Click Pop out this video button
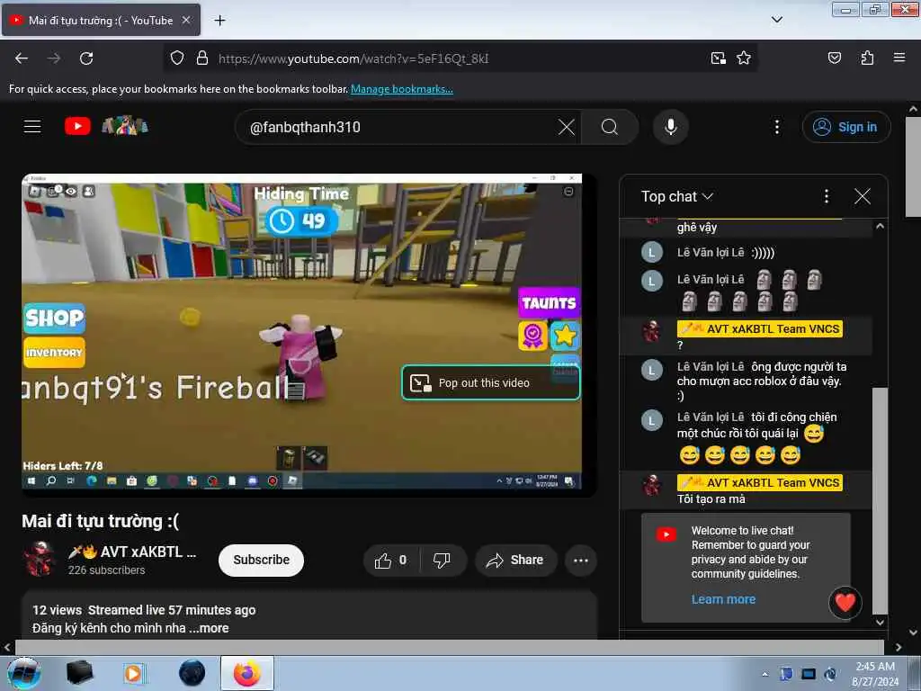The height and width of the screenshot is (691, 921). pyautogui.click(x=490, y=382)
